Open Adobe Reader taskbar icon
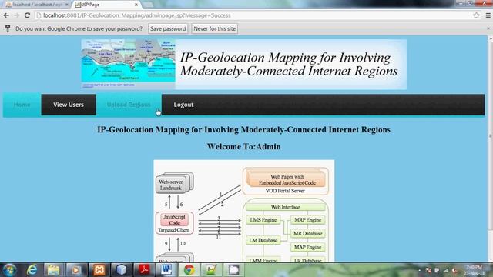Viewport: 493px width, 277px height. click(144, 270)
